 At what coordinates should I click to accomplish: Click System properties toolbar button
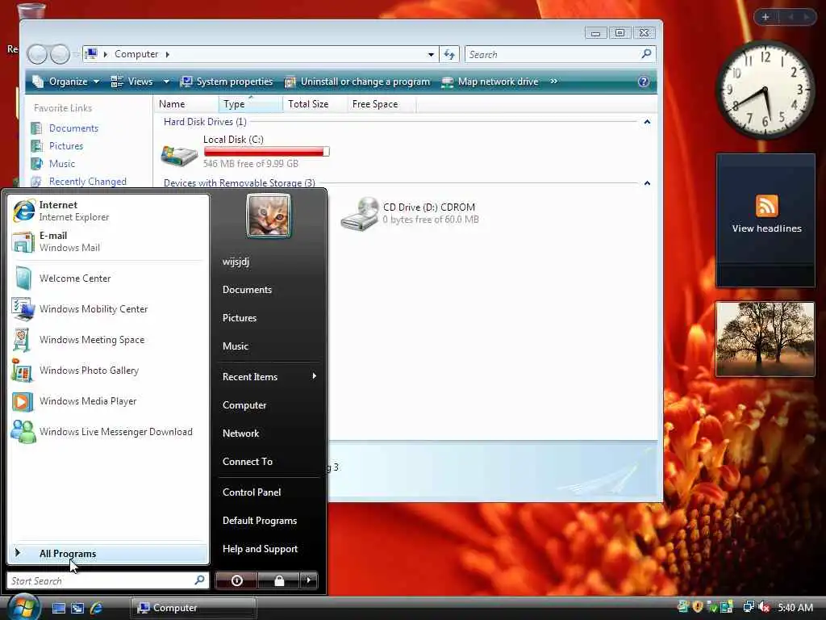click(227, 82)
